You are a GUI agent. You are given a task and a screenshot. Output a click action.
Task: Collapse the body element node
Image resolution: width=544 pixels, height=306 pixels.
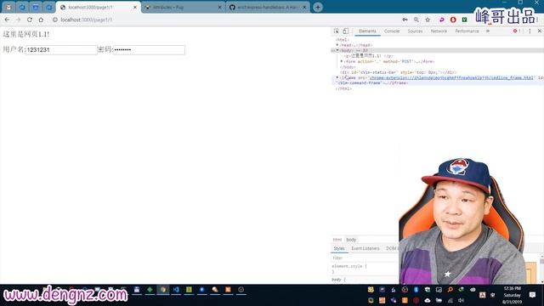[x=337, y=51]
